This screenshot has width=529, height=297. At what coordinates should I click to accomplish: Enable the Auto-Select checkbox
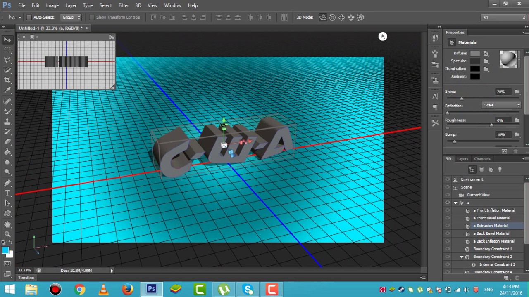pyautogui.click(x=29, y=17)
